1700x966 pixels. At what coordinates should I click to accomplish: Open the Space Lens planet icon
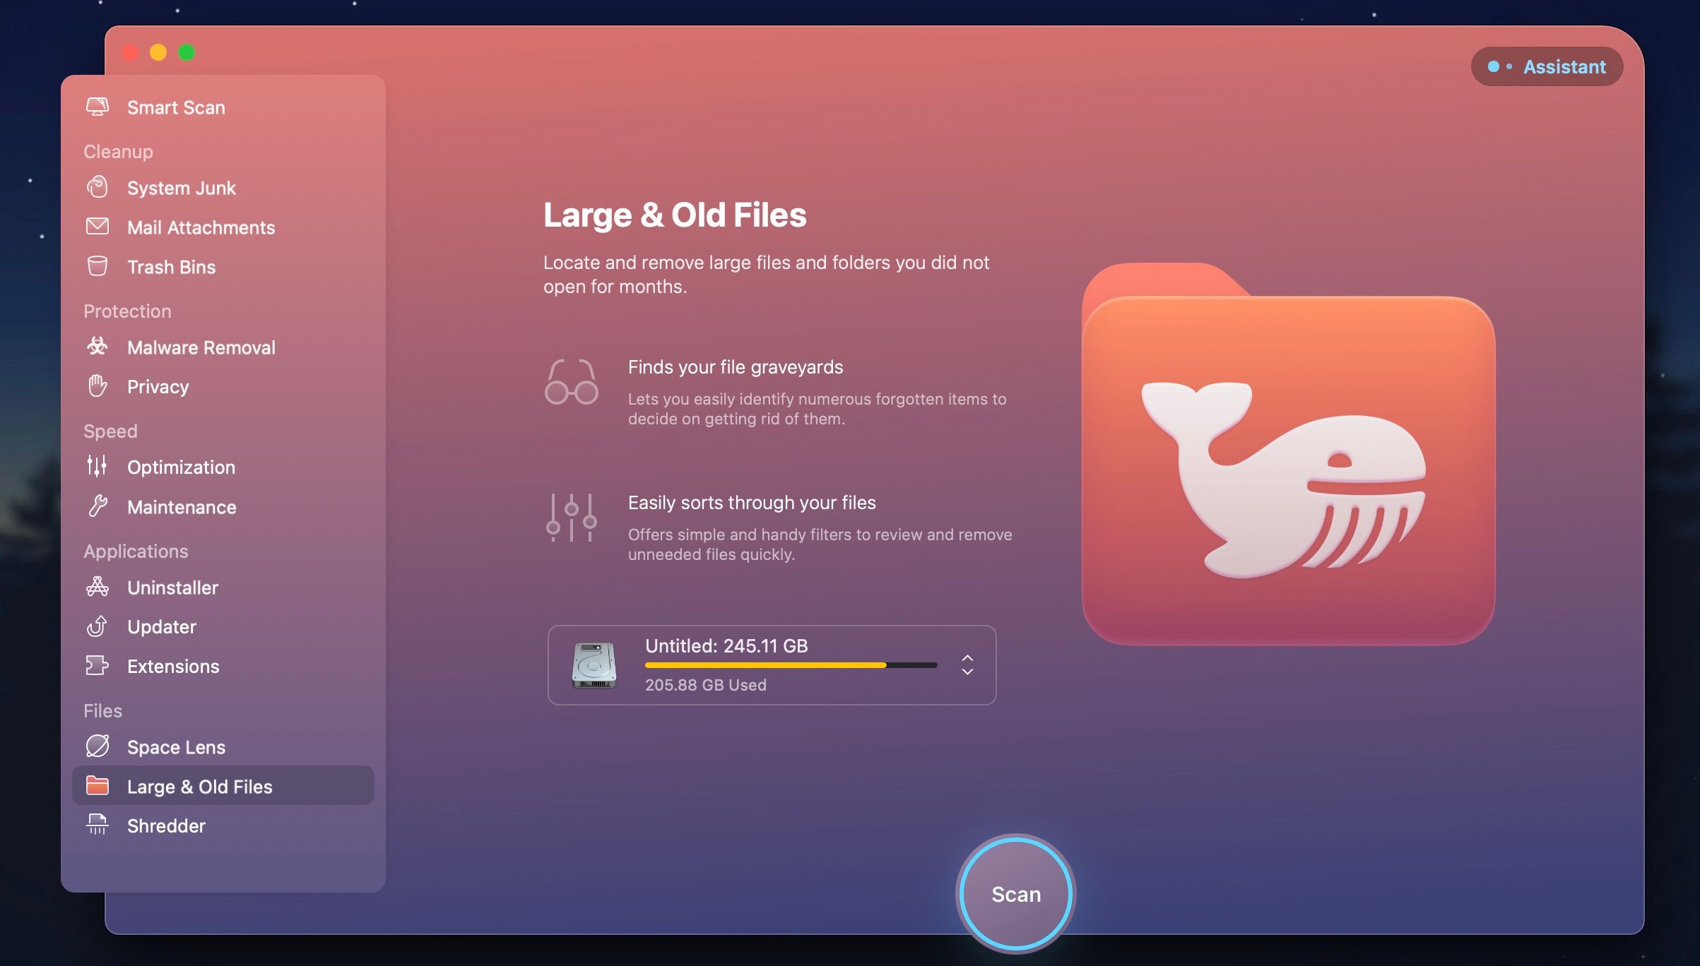[98, 746]
